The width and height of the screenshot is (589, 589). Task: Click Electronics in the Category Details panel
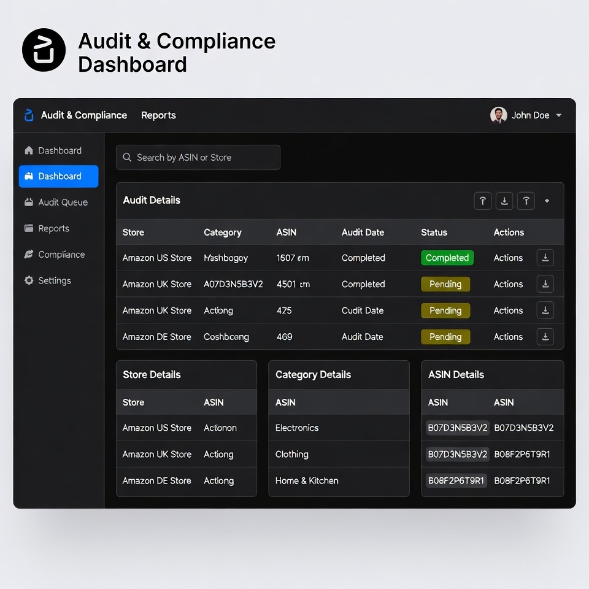pyautogui.click(x=297, y=428)
